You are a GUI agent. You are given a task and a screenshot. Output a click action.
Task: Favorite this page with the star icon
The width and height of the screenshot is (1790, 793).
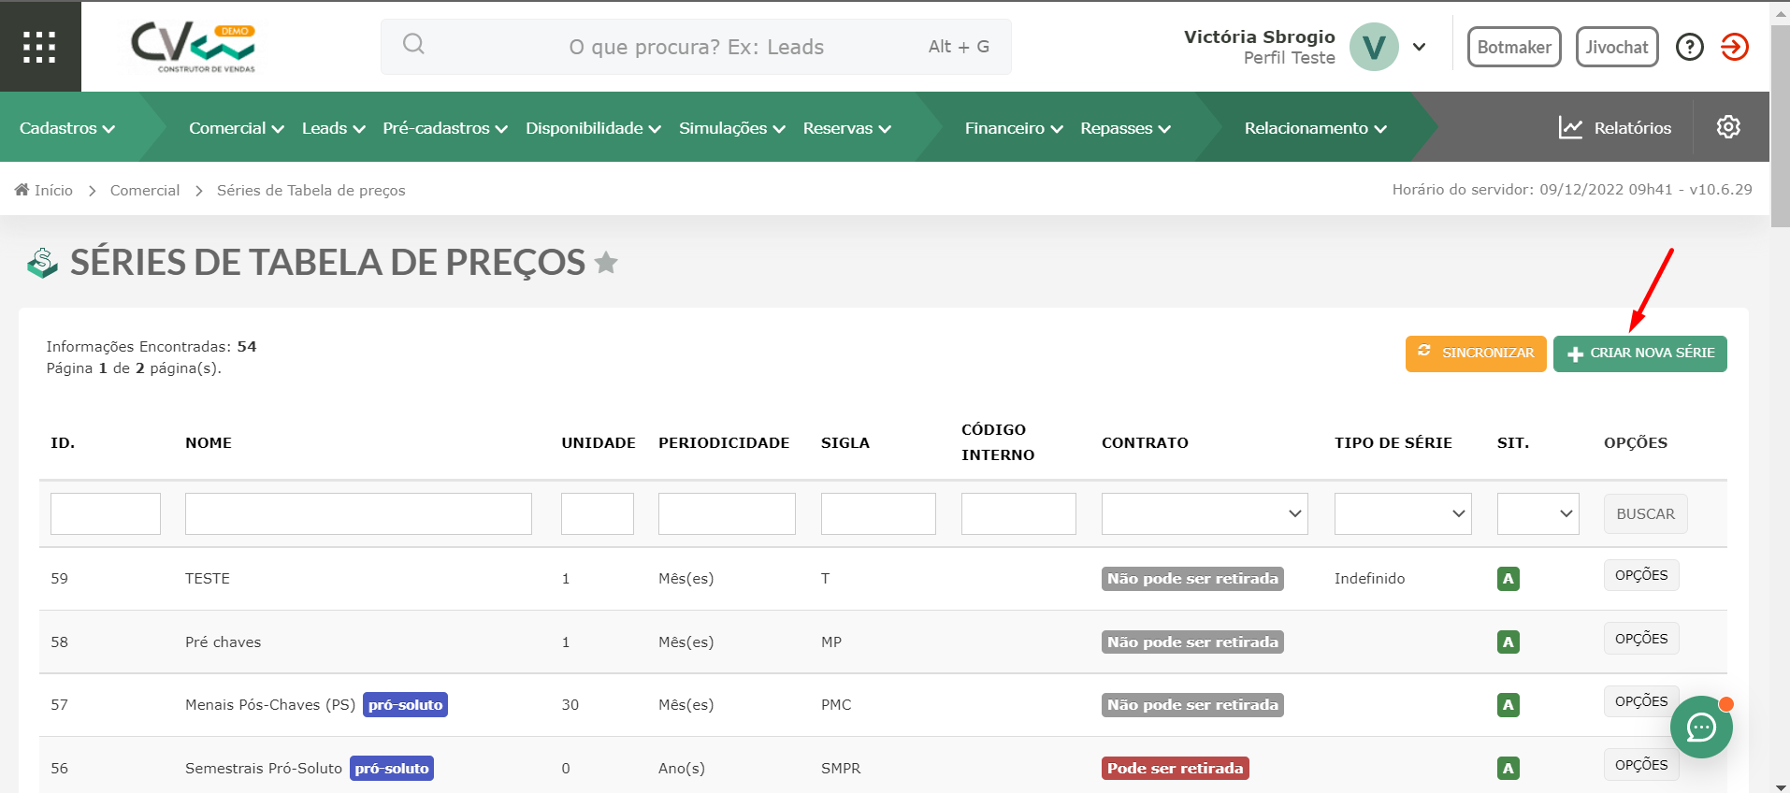pos(606,263)
